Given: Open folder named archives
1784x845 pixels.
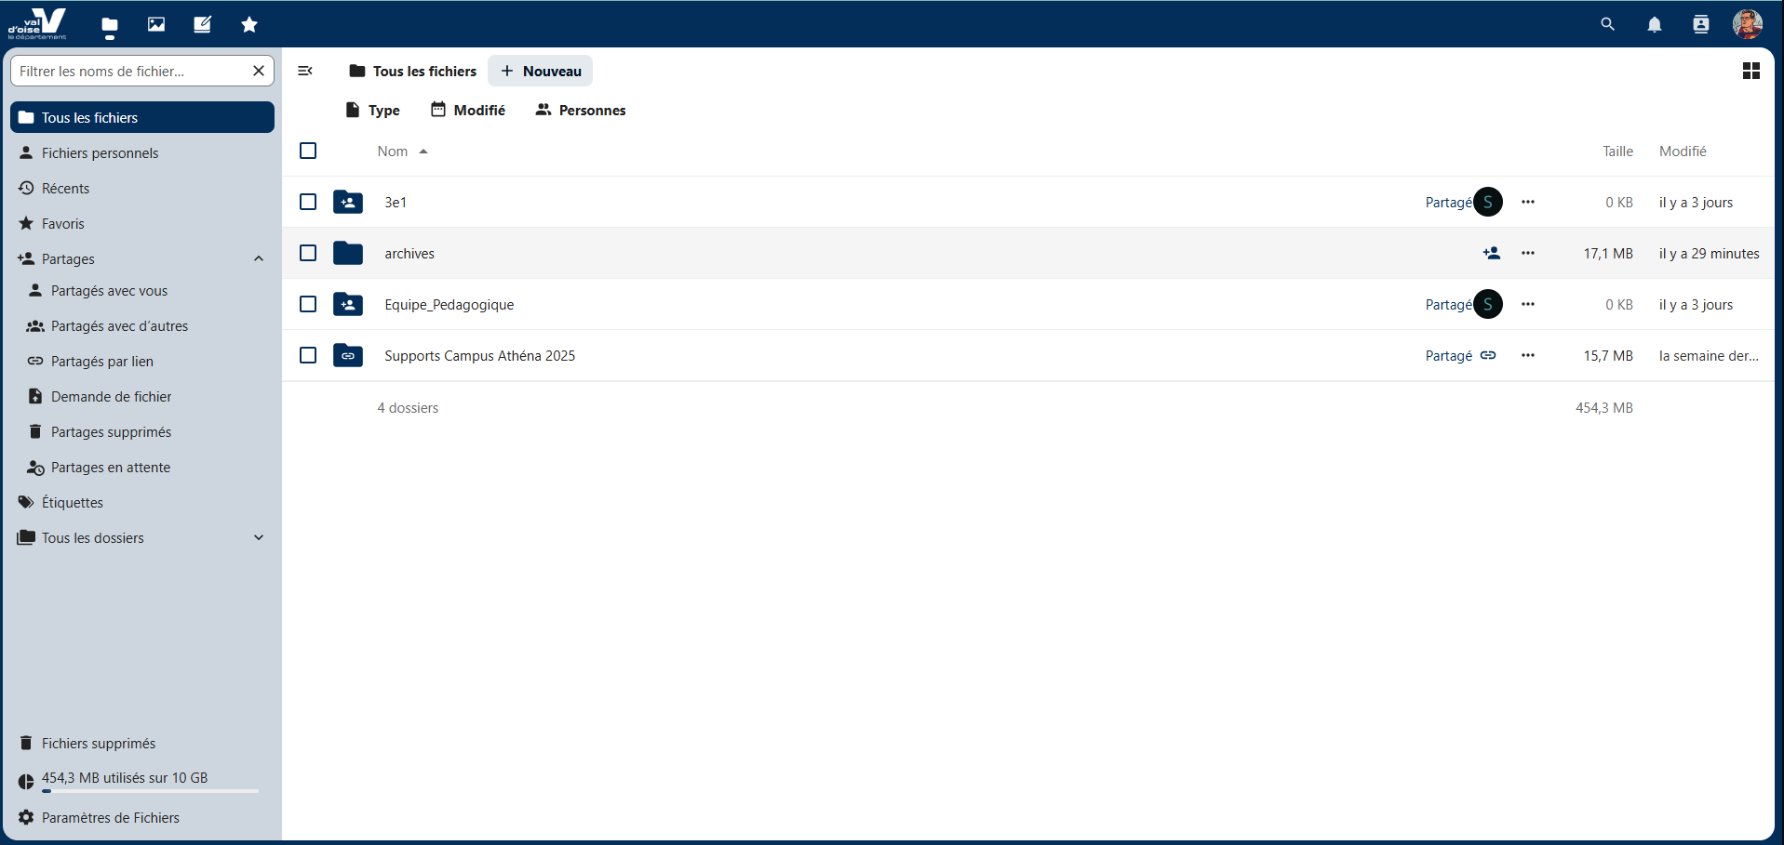Looking at the screenshot, I should coord(409,253).
